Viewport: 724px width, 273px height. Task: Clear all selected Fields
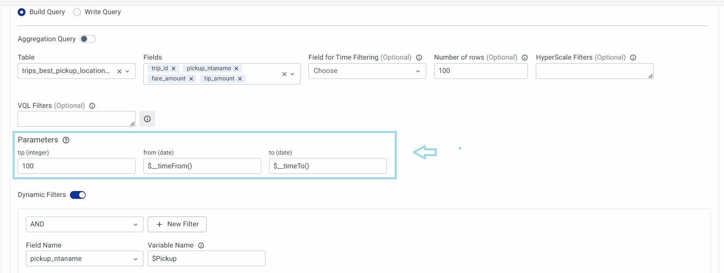click(x=284, y=74)
